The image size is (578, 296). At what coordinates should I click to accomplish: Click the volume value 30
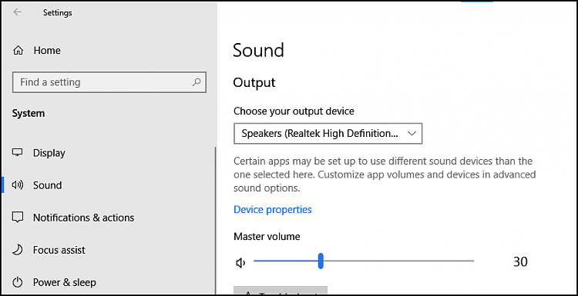520,261
